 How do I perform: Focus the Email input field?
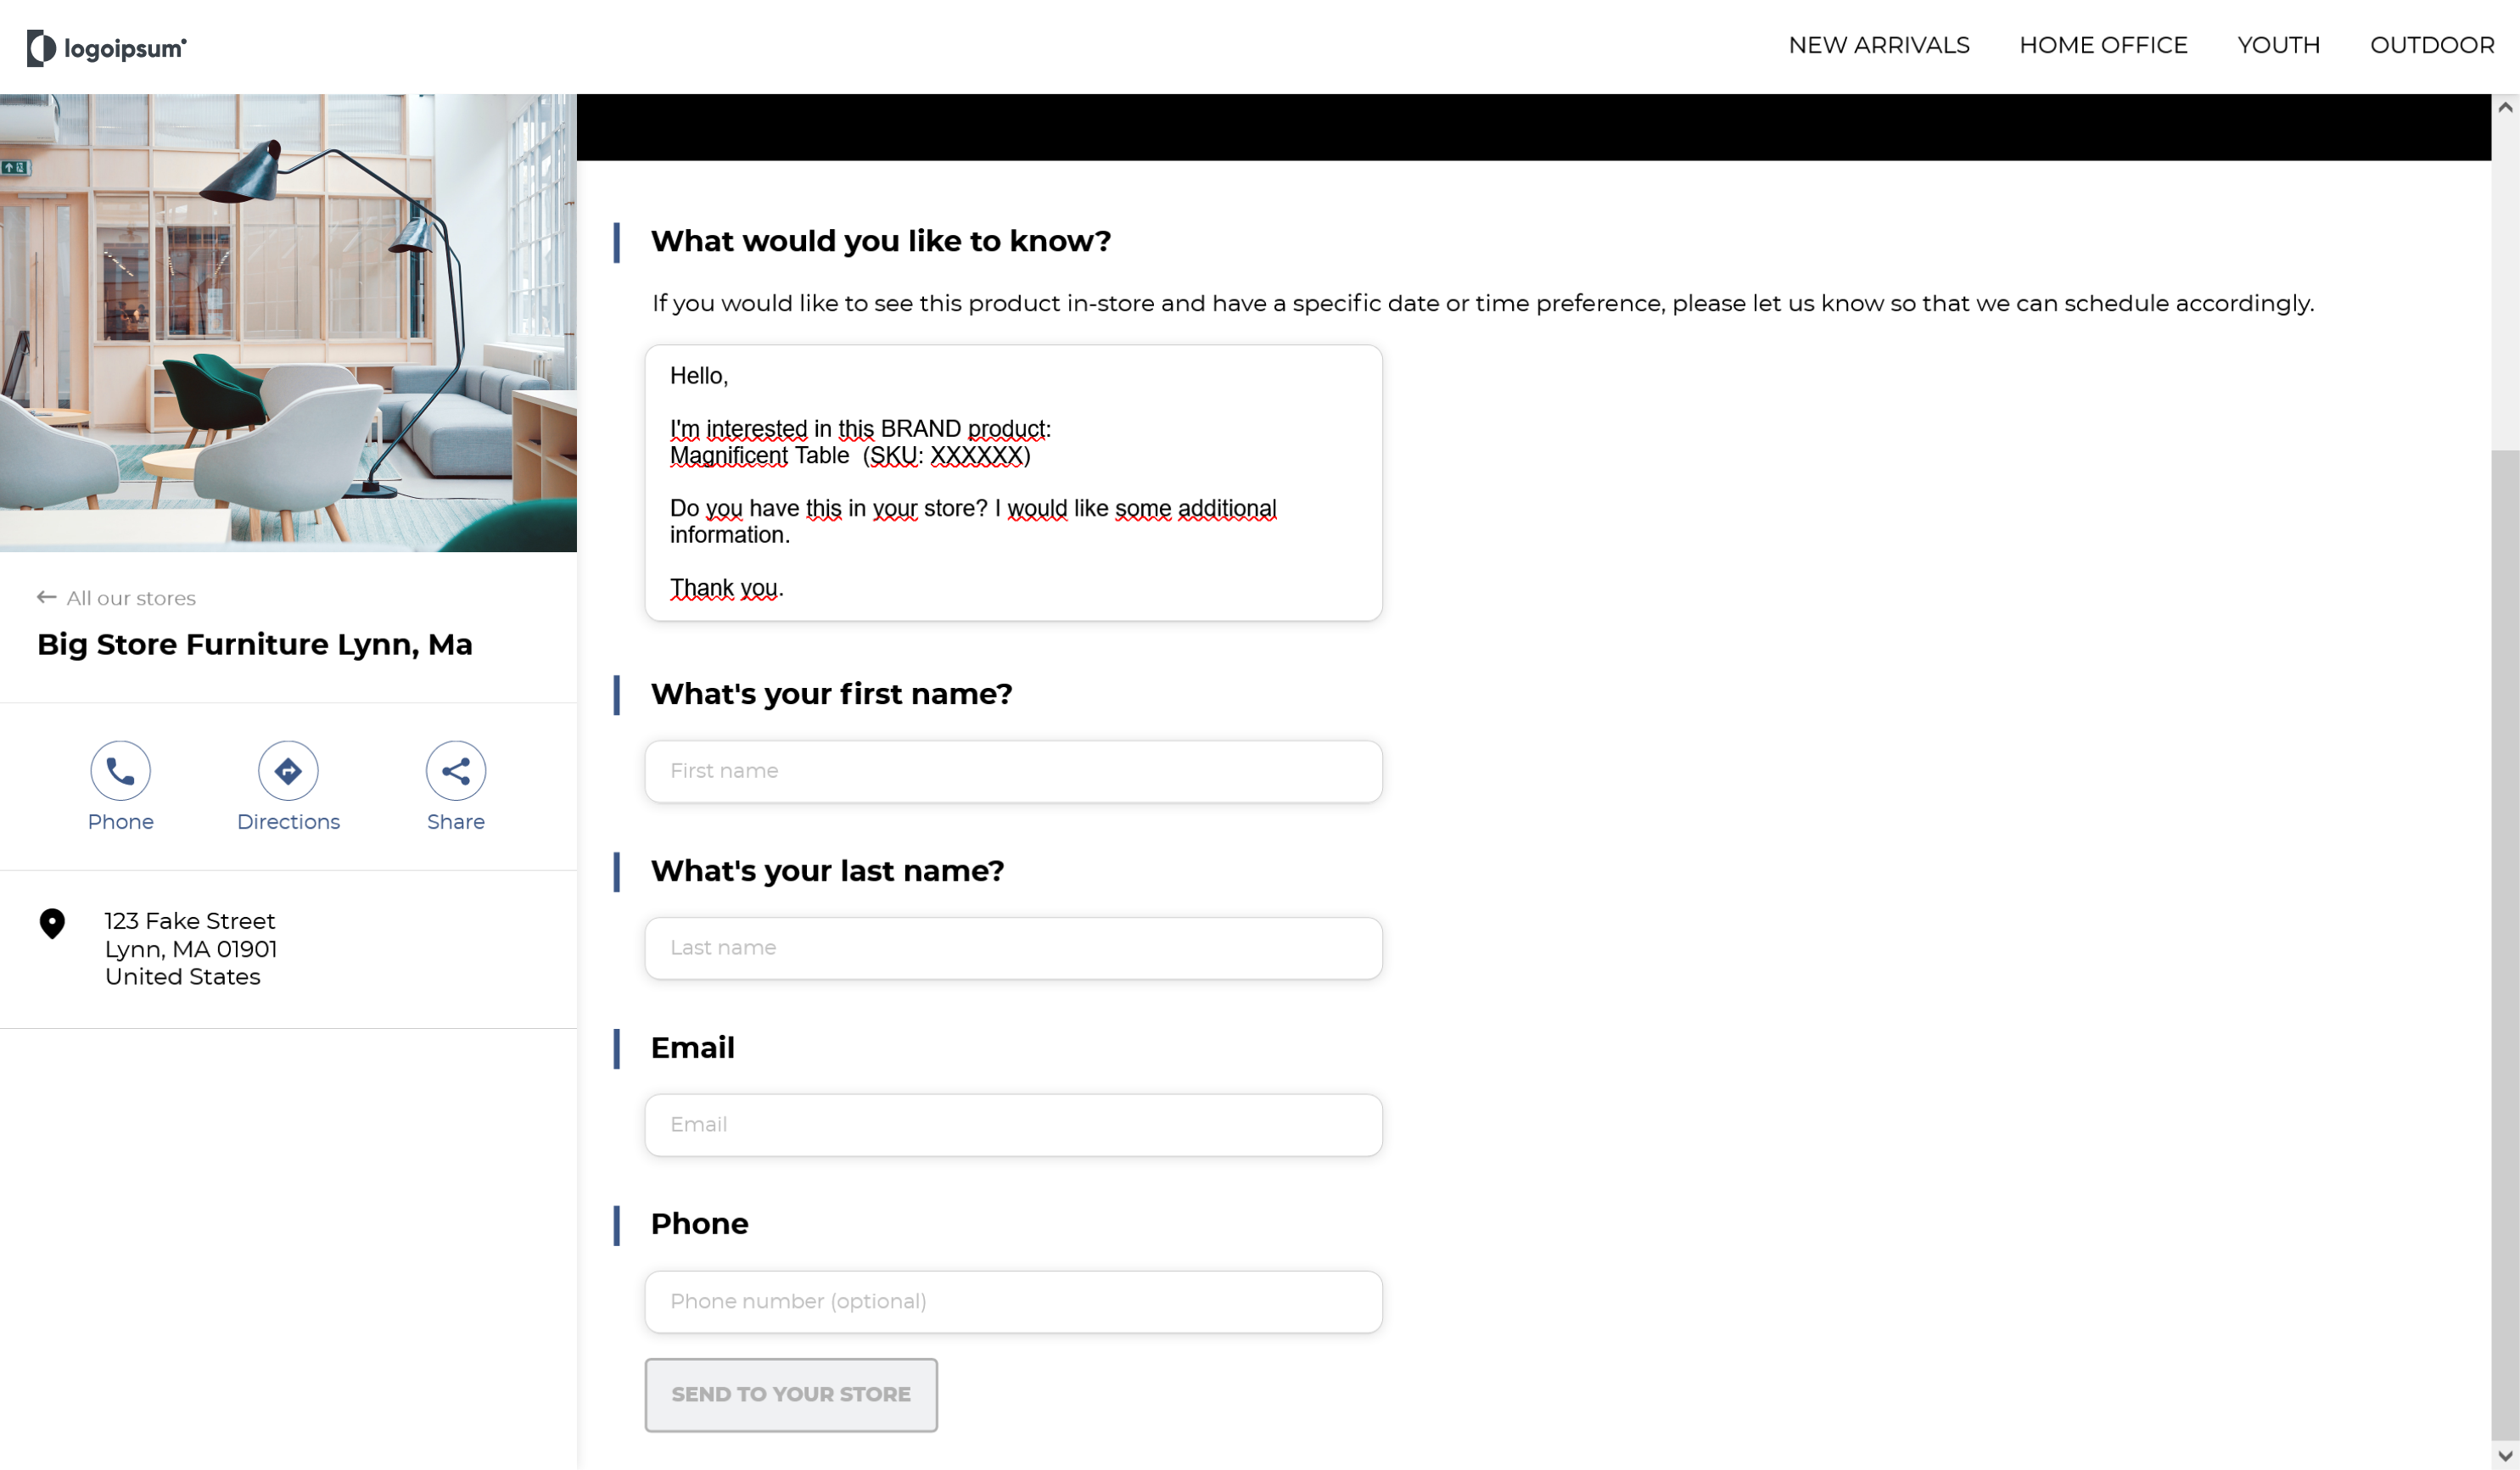pyautogui.click(x=1013, y=1124)
